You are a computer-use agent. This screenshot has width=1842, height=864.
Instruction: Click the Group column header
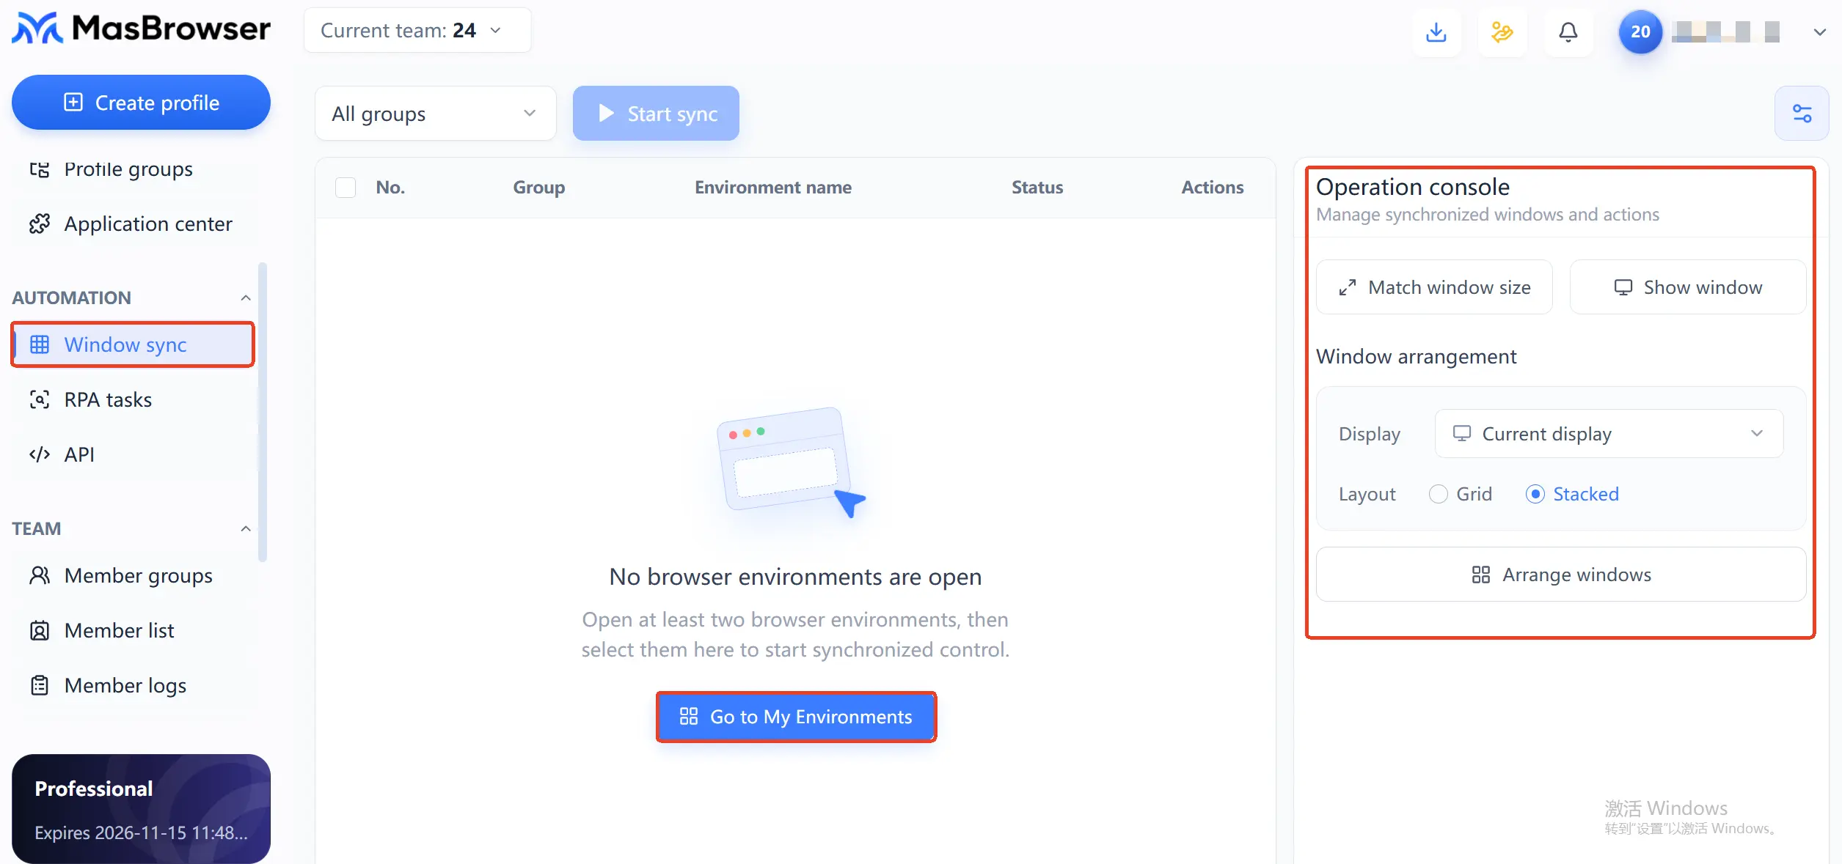(539, 188)
